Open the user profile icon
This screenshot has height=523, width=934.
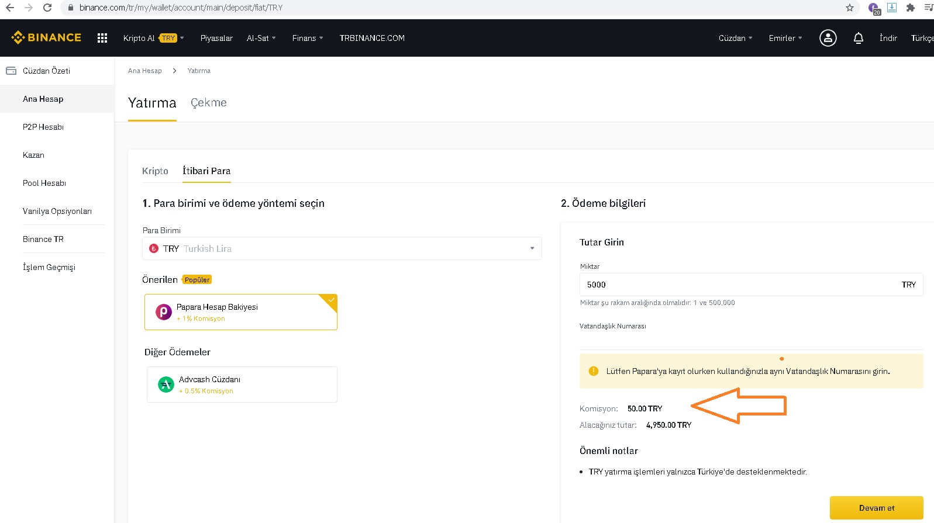tap(828, 38)
